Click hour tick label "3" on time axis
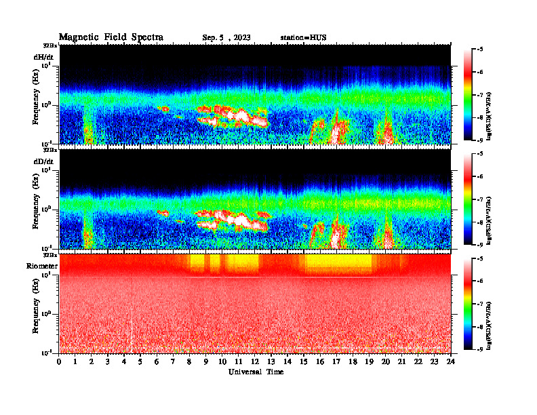Screen dimensions: 537x415 [x=108, y=361]
